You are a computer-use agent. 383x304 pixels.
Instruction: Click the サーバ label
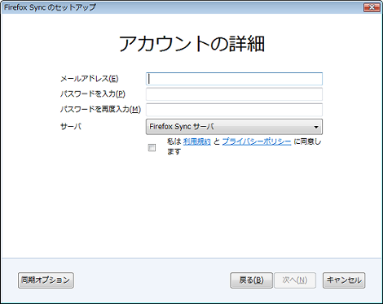[x=71, y=126]
